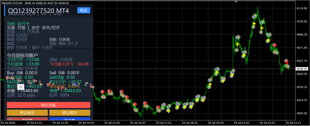This screenshot has width=310, height=126.
Task: Click the 今日进度 +33.86 value
Action: [23, 64]
